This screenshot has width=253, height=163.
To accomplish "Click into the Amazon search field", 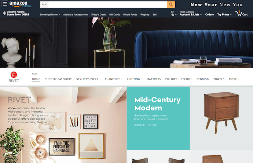I will coord(107,4).
